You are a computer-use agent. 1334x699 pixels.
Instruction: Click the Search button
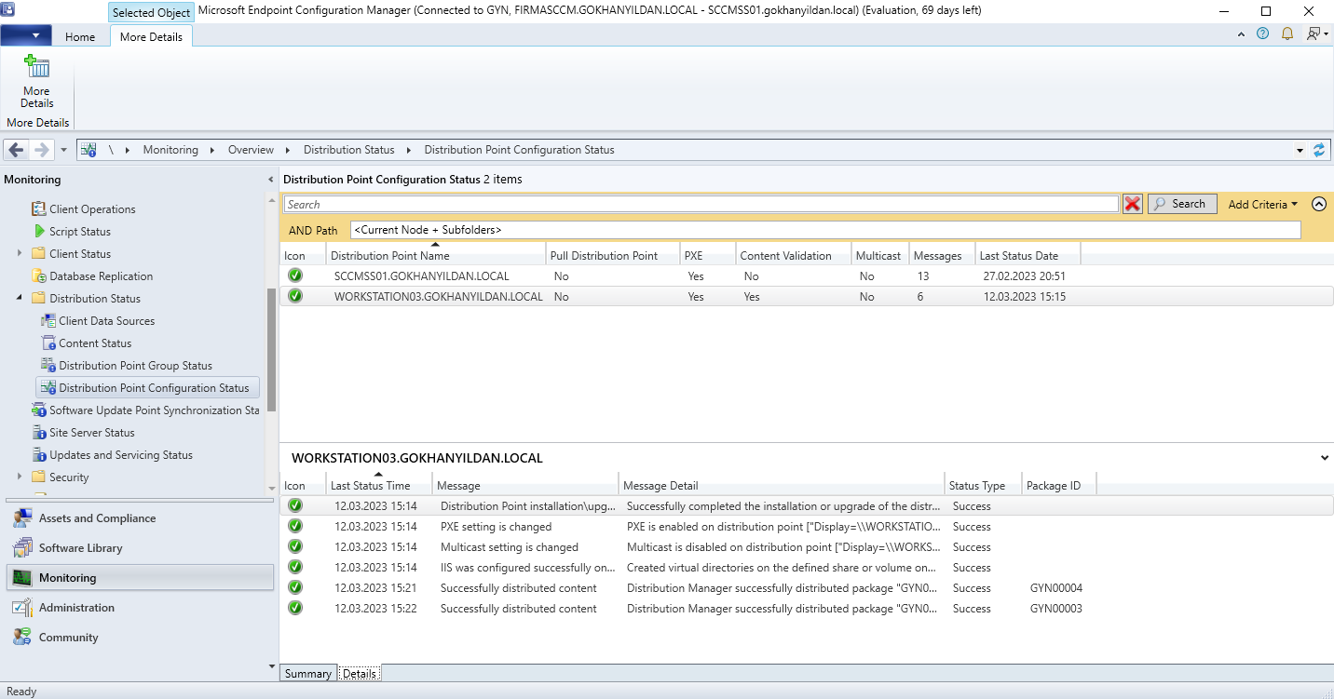coord(1182,204)
